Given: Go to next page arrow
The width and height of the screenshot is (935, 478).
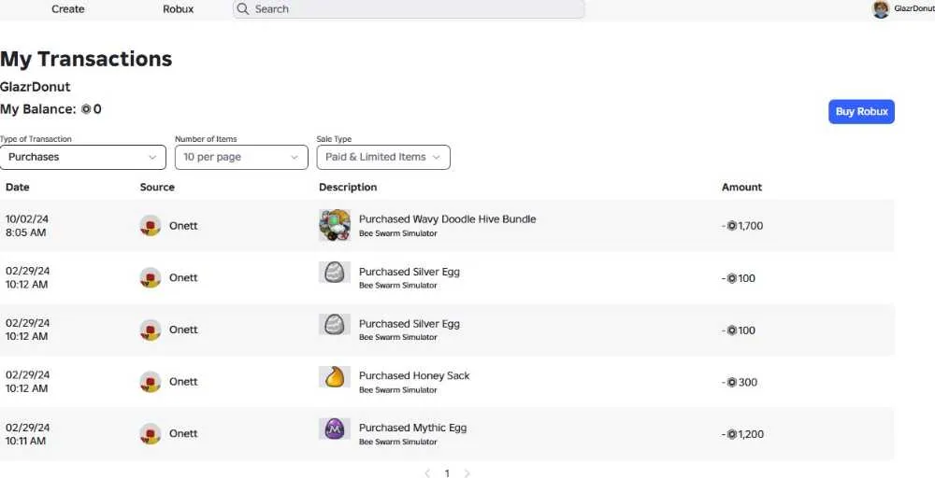Looking at the screenshot, I should [467, 473].
